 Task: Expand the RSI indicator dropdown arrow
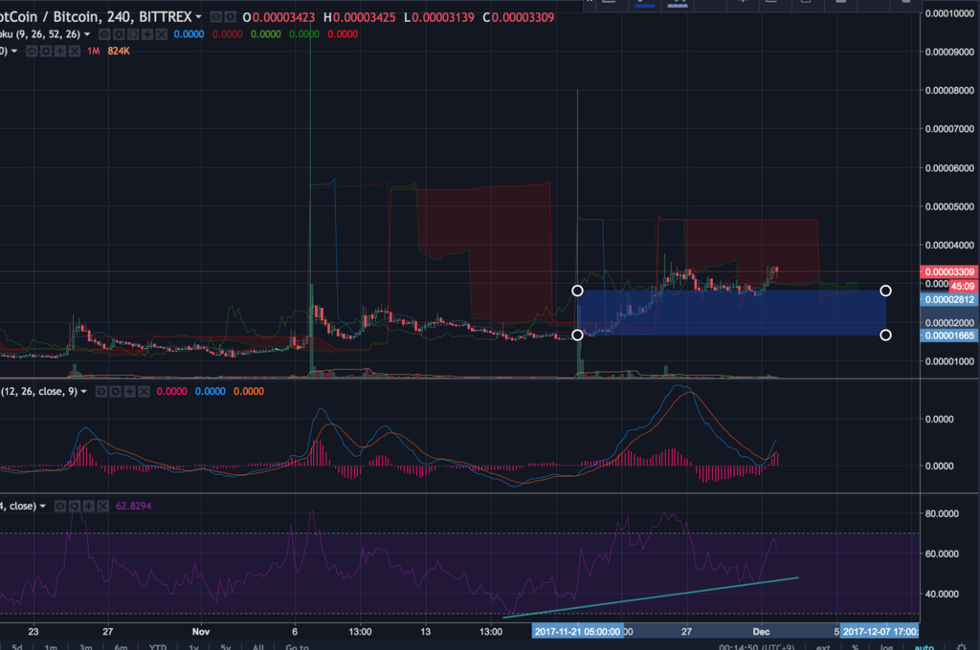[x=42, y=506]
